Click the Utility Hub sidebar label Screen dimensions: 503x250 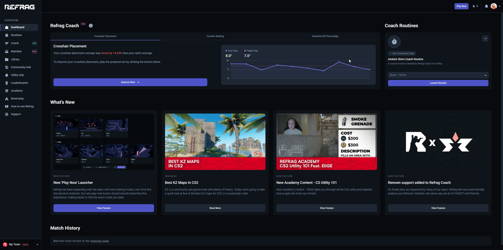pos(17,75)
